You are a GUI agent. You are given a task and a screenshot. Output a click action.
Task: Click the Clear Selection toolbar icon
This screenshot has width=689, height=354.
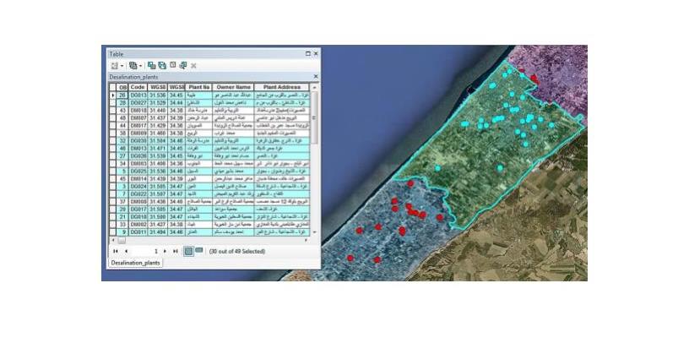172,65
